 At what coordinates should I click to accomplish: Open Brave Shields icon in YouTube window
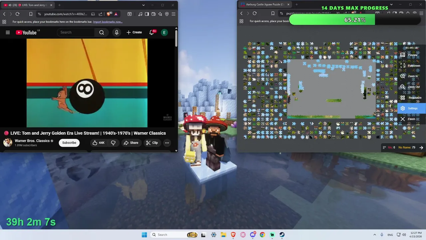pyautogui.click(x=108, y=14)
